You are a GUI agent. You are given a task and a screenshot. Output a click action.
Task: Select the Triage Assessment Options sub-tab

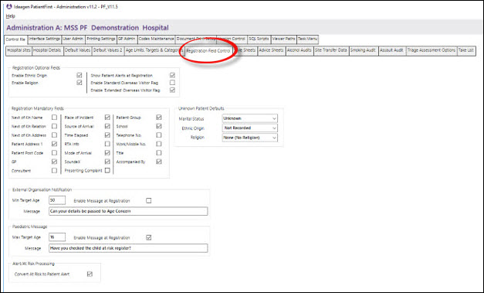(432, 51)
